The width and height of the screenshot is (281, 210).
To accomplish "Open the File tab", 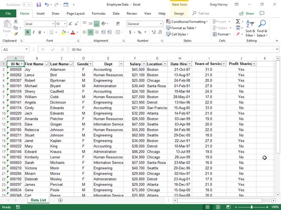I will point(8,14).
